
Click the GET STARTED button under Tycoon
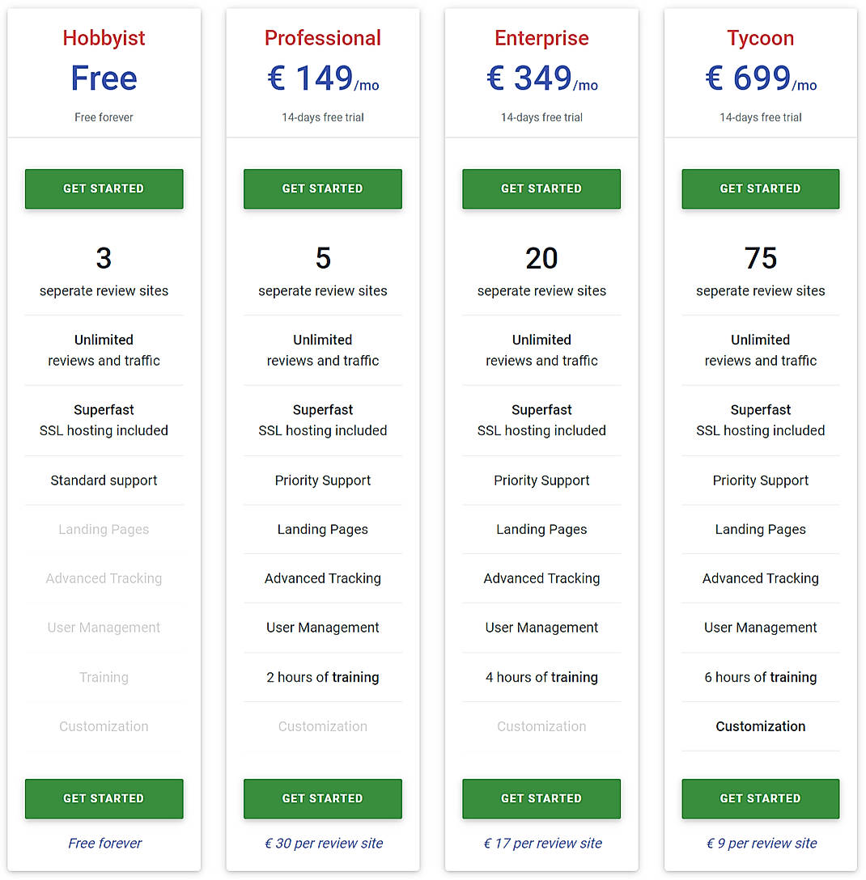pyautogui.click(x=760, y=188)
